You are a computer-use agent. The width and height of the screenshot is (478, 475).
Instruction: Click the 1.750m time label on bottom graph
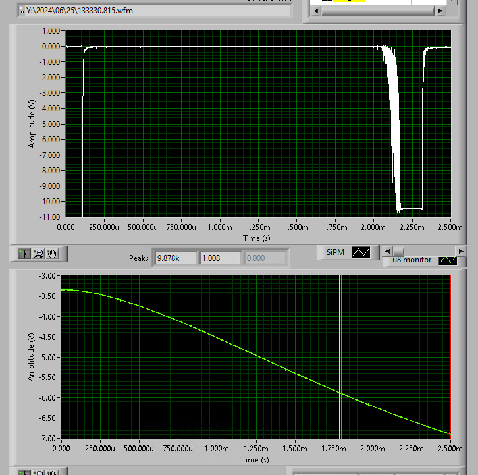pyautogui.click(x=334, y=449)
